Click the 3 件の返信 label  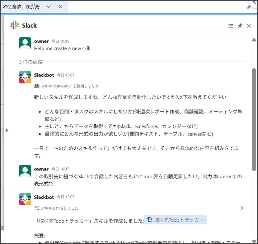point(31,62)
